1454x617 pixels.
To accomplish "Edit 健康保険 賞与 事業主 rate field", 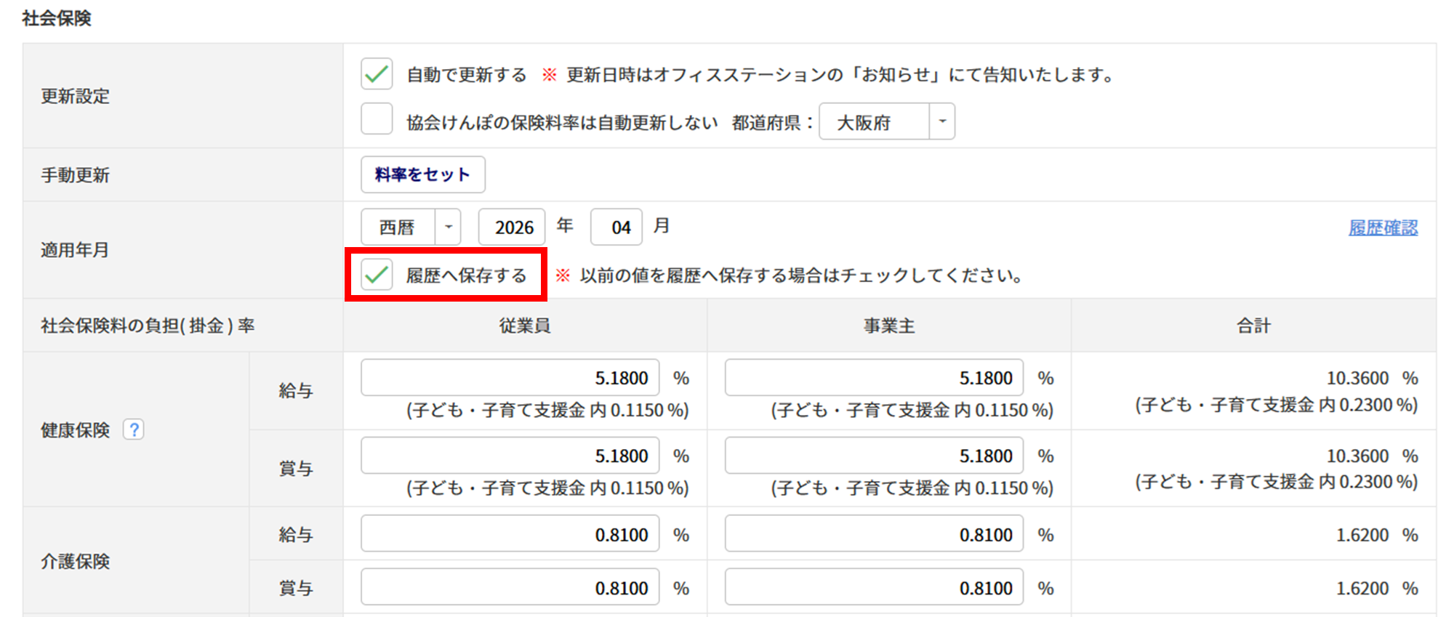I will [x=874, y=455].
